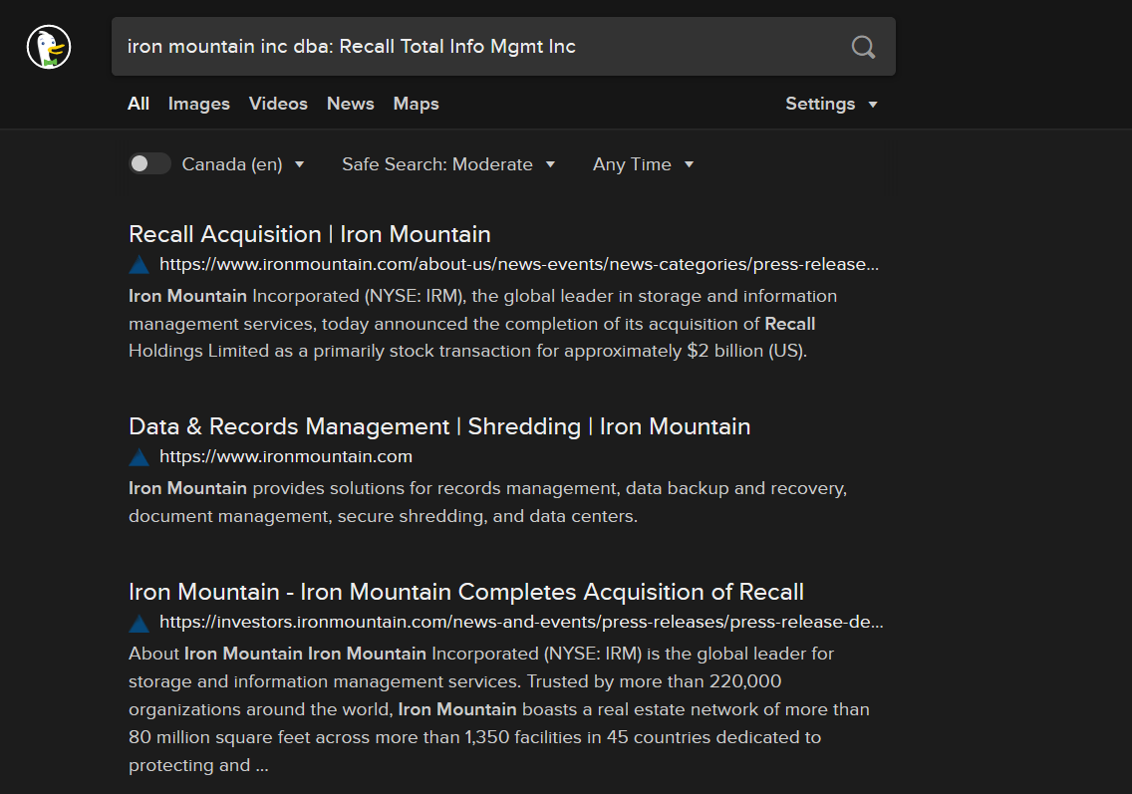Click the snippet about 'secure shredding, and data centers'
The width and height of the screenshot is (1132, 794).
(488, 502)
